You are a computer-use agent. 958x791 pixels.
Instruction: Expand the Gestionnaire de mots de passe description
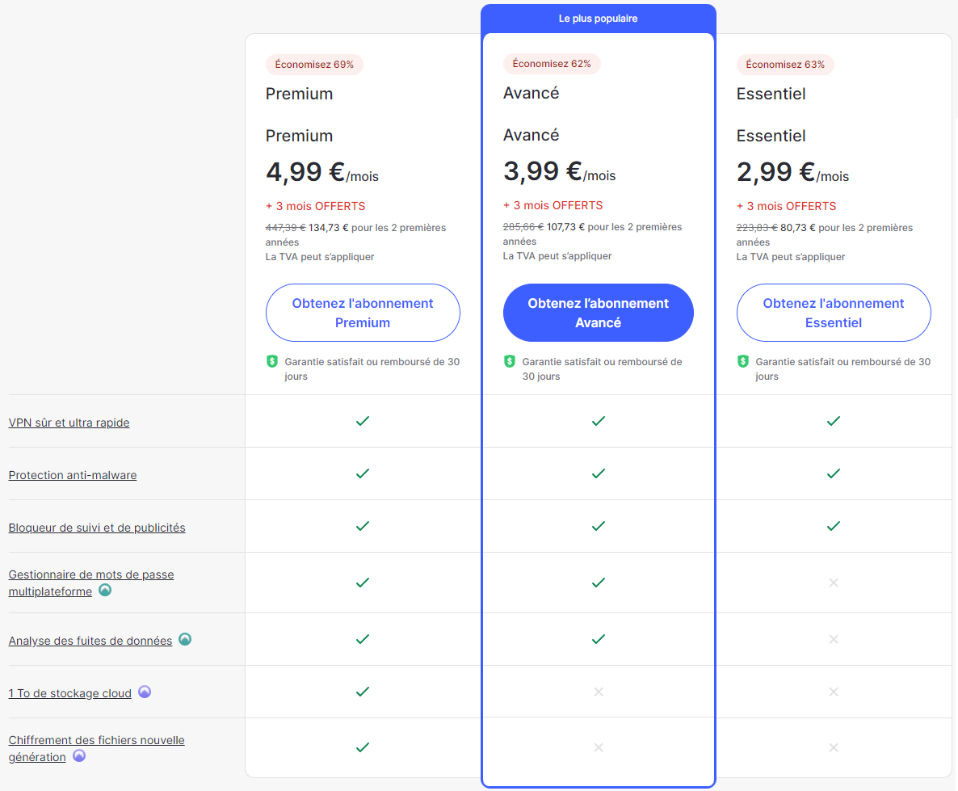tap(90, 574)
